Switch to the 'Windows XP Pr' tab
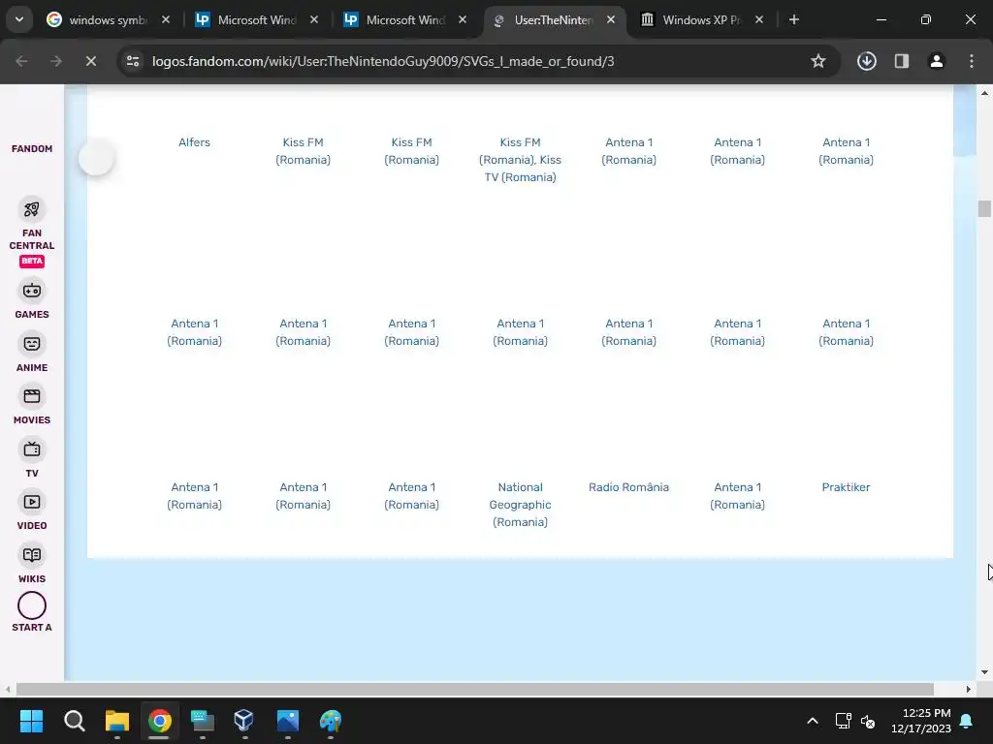The width and height of the screenshot is (993, 744). [702, 19]
